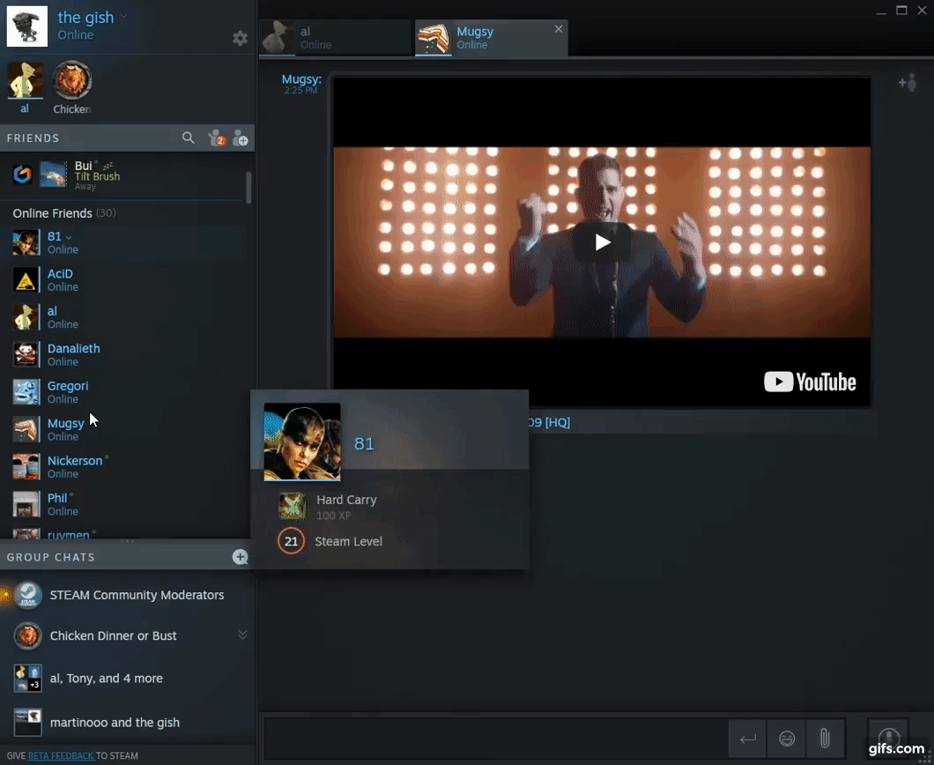Open the emoticon picker in chat
Viewport: 934px width, 765px height.
point(787,739)
